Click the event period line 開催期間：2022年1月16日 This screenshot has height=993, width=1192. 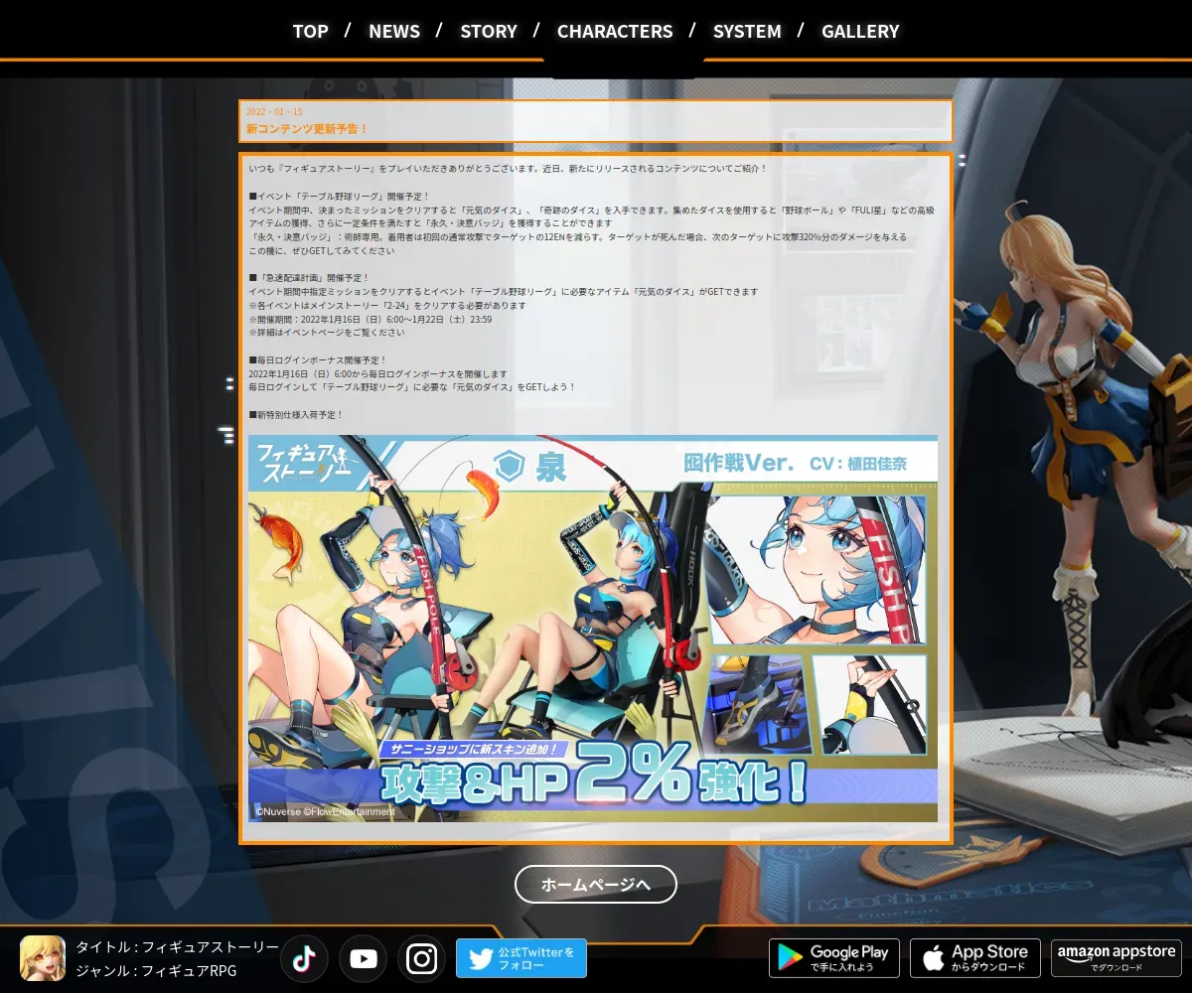click(x=371, y=320)
